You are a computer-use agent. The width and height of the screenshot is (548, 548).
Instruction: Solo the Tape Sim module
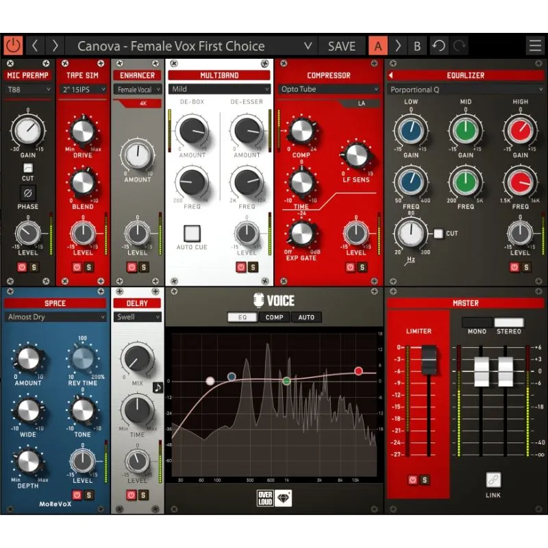coord(89,267)
